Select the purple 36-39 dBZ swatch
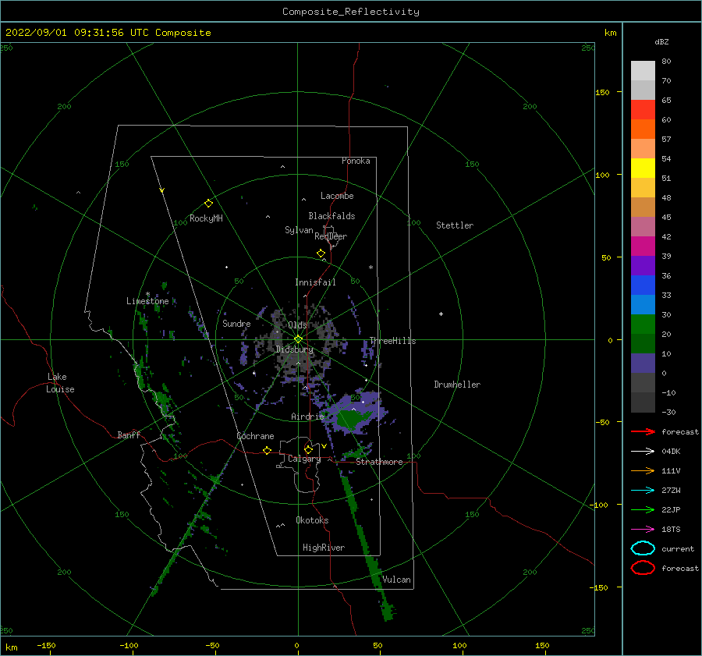 tap(643, 265)
